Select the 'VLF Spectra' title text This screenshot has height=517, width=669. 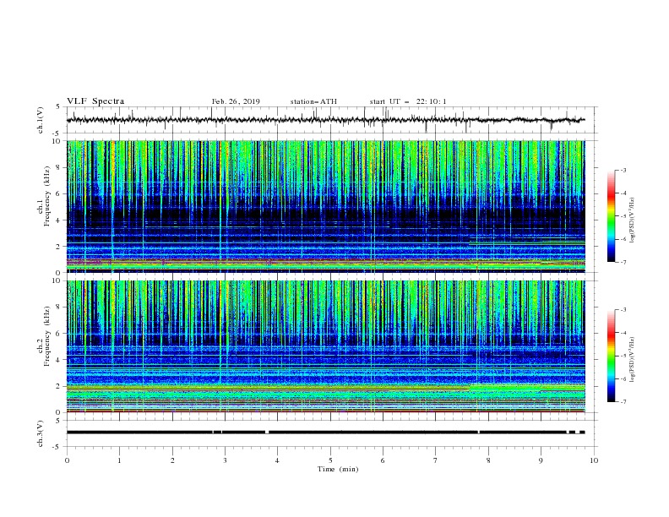(95, 101)
